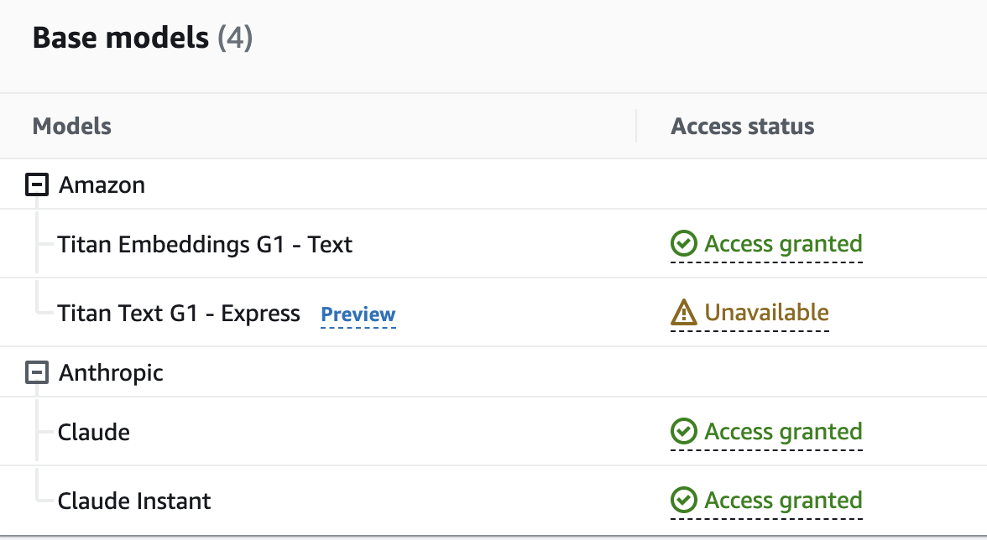Select the Titan Embeddings G1 - Text row
The height and width of the screenshot is (540, 987).
pyautogui.click(x=493, y=244)
